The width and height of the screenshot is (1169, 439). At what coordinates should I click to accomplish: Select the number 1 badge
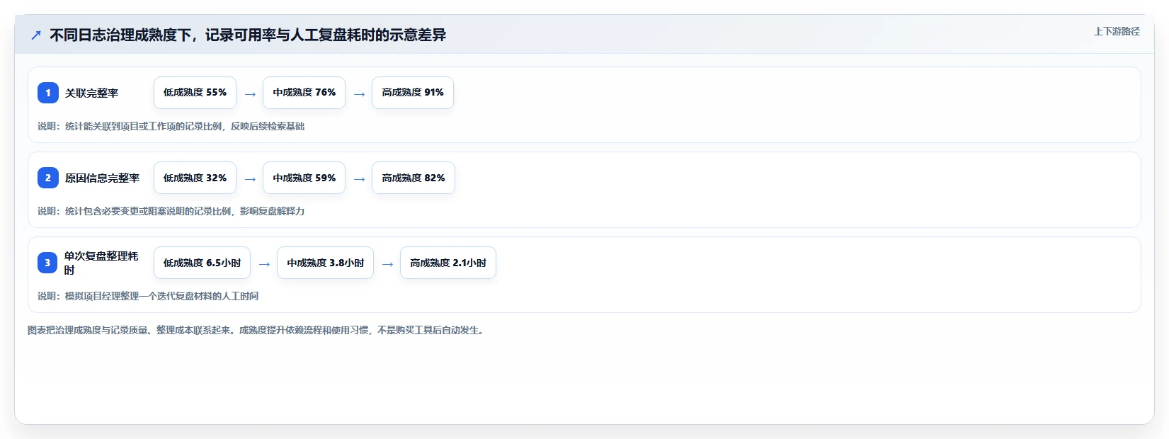(x=48, y=93)
